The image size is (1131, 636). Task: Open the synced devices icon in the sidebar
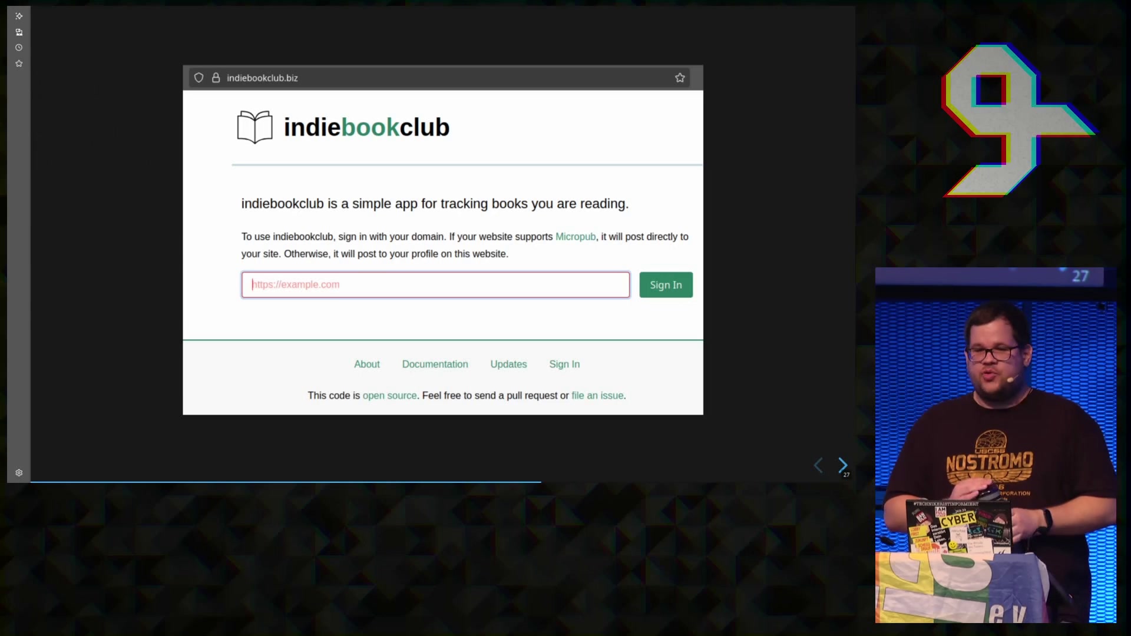click(19, 32)
